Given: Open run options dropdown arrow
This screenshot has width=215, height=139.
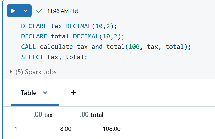Looking at the screenshot, I should [25, 11].
